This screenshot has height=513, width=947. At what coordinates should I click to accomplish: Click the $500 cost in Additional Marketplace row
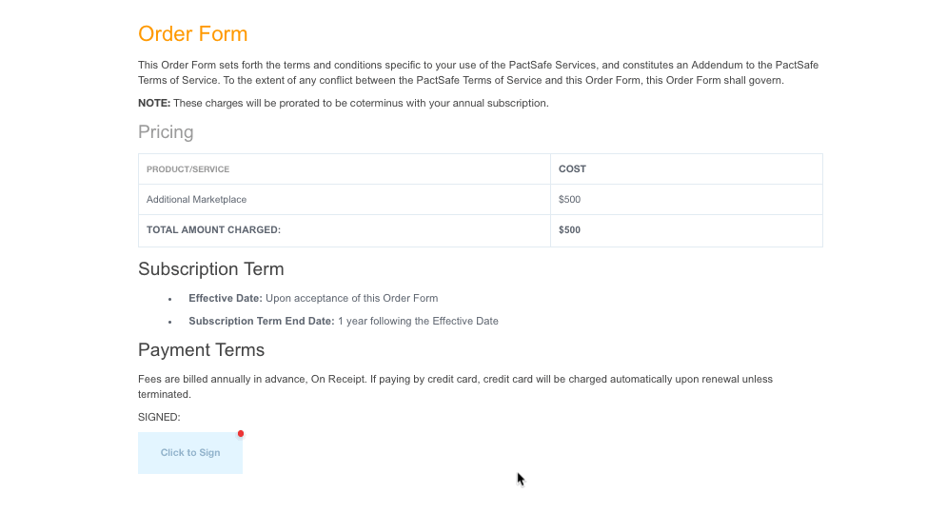tap(569, 200)
